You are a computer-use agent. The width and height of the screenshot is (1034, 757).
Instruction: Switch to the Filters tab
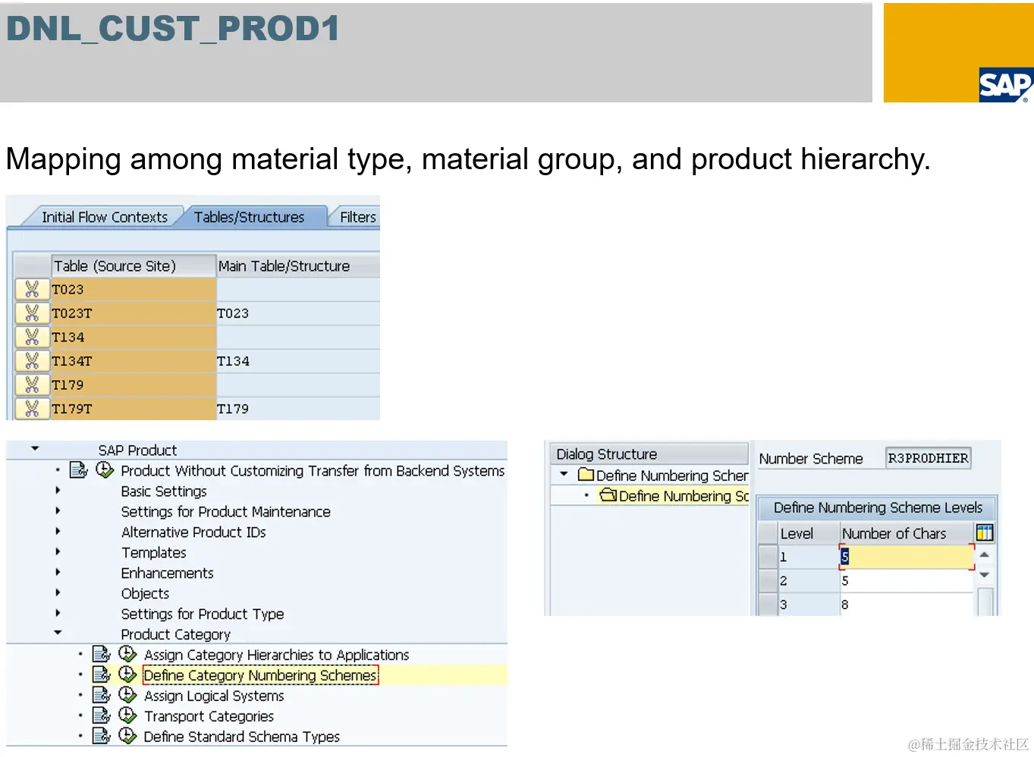click(358, 217)
